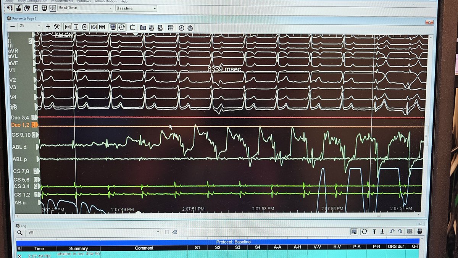Screen dimensions: 458x258
Task: Click the search magnifier icon in Log panel
Action: 19,232
